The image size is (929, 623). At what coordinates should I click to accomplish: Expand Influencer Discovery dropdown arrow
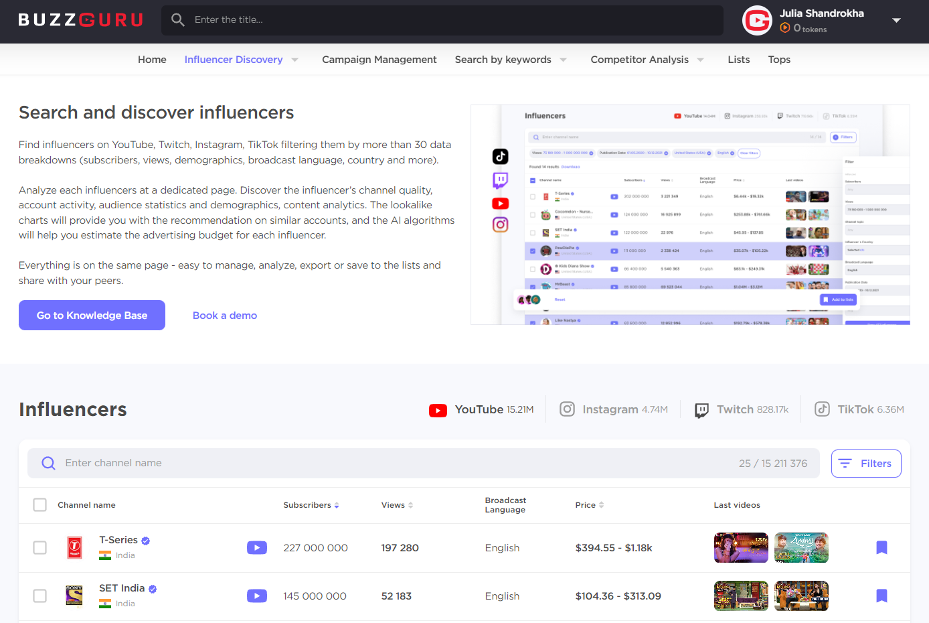coord(294,60)
